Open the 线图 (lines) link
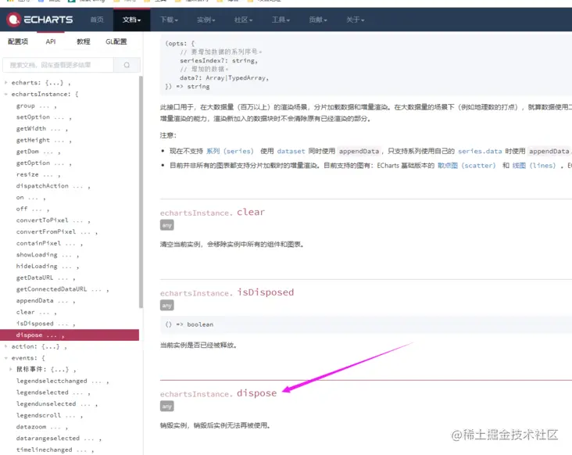The width and height of the screenshot is (572, 455). pyautogui.click(x=534, y=166)
